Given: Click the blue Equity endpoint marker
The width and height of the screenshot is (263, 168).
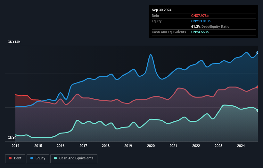Looking at the screenshot, I should pyautogui.click(x=258, y=52).
